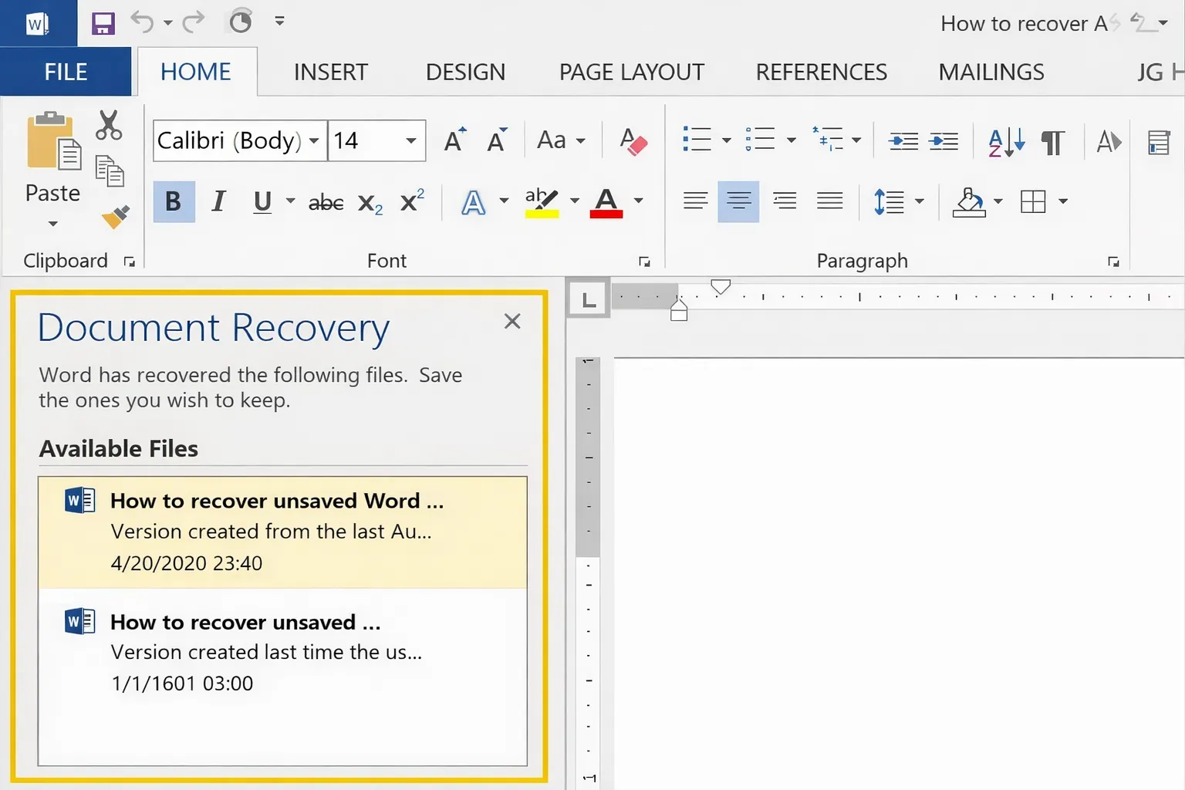The width and height of the screenshot is (1185, 790).
Task: Open the Font dialog launcher
Action: point(645,262)
